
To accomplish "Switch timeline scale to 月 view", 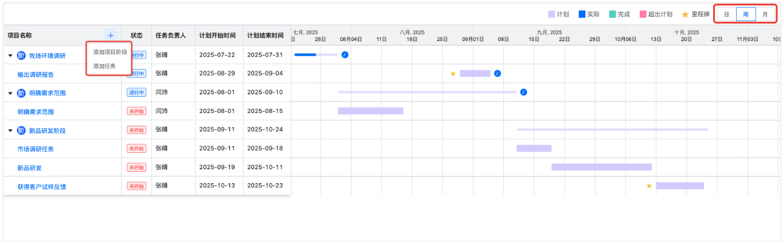I will pos(765,14).
